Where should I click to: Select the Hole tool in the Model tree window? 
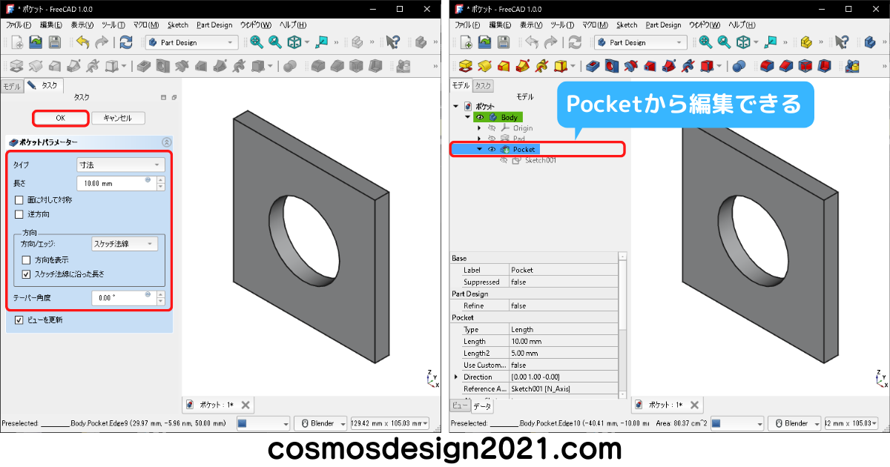point(612,66)
